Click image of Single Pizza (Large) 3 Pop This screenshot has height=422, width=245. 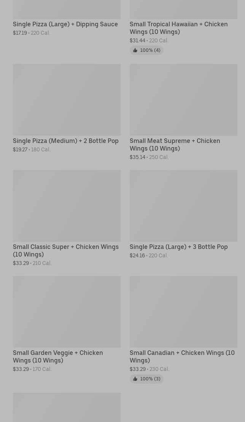coord(183,205)
